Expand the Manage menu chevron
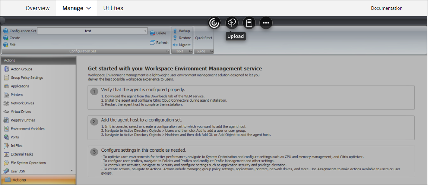The image size is (428, 185). pos(89,8)
